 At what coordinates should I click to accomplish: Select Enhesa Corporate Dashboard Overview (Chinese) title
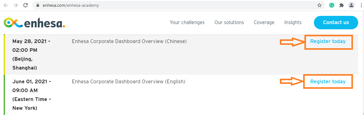[x=129, y=41]
